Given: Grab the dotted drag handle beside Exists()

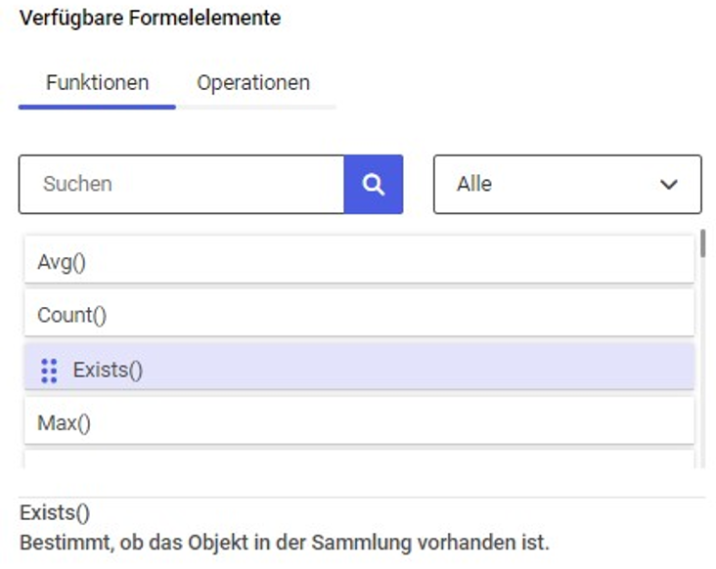Looking at the screenshot, I should tap(49, 371).
